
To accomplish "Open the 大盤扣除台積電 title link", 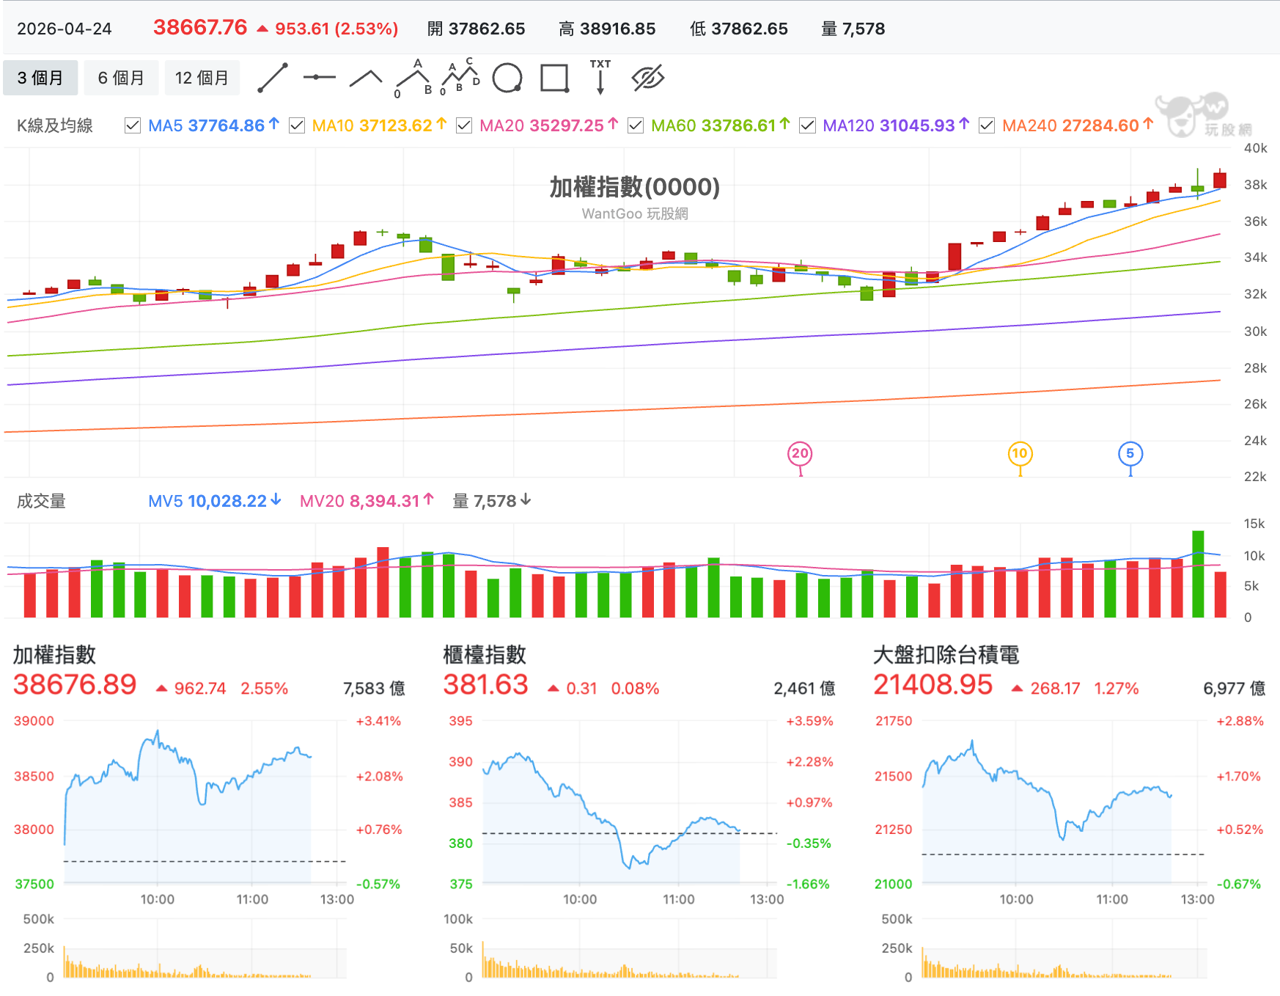I will pyautogui.click(x=946, y=655).
